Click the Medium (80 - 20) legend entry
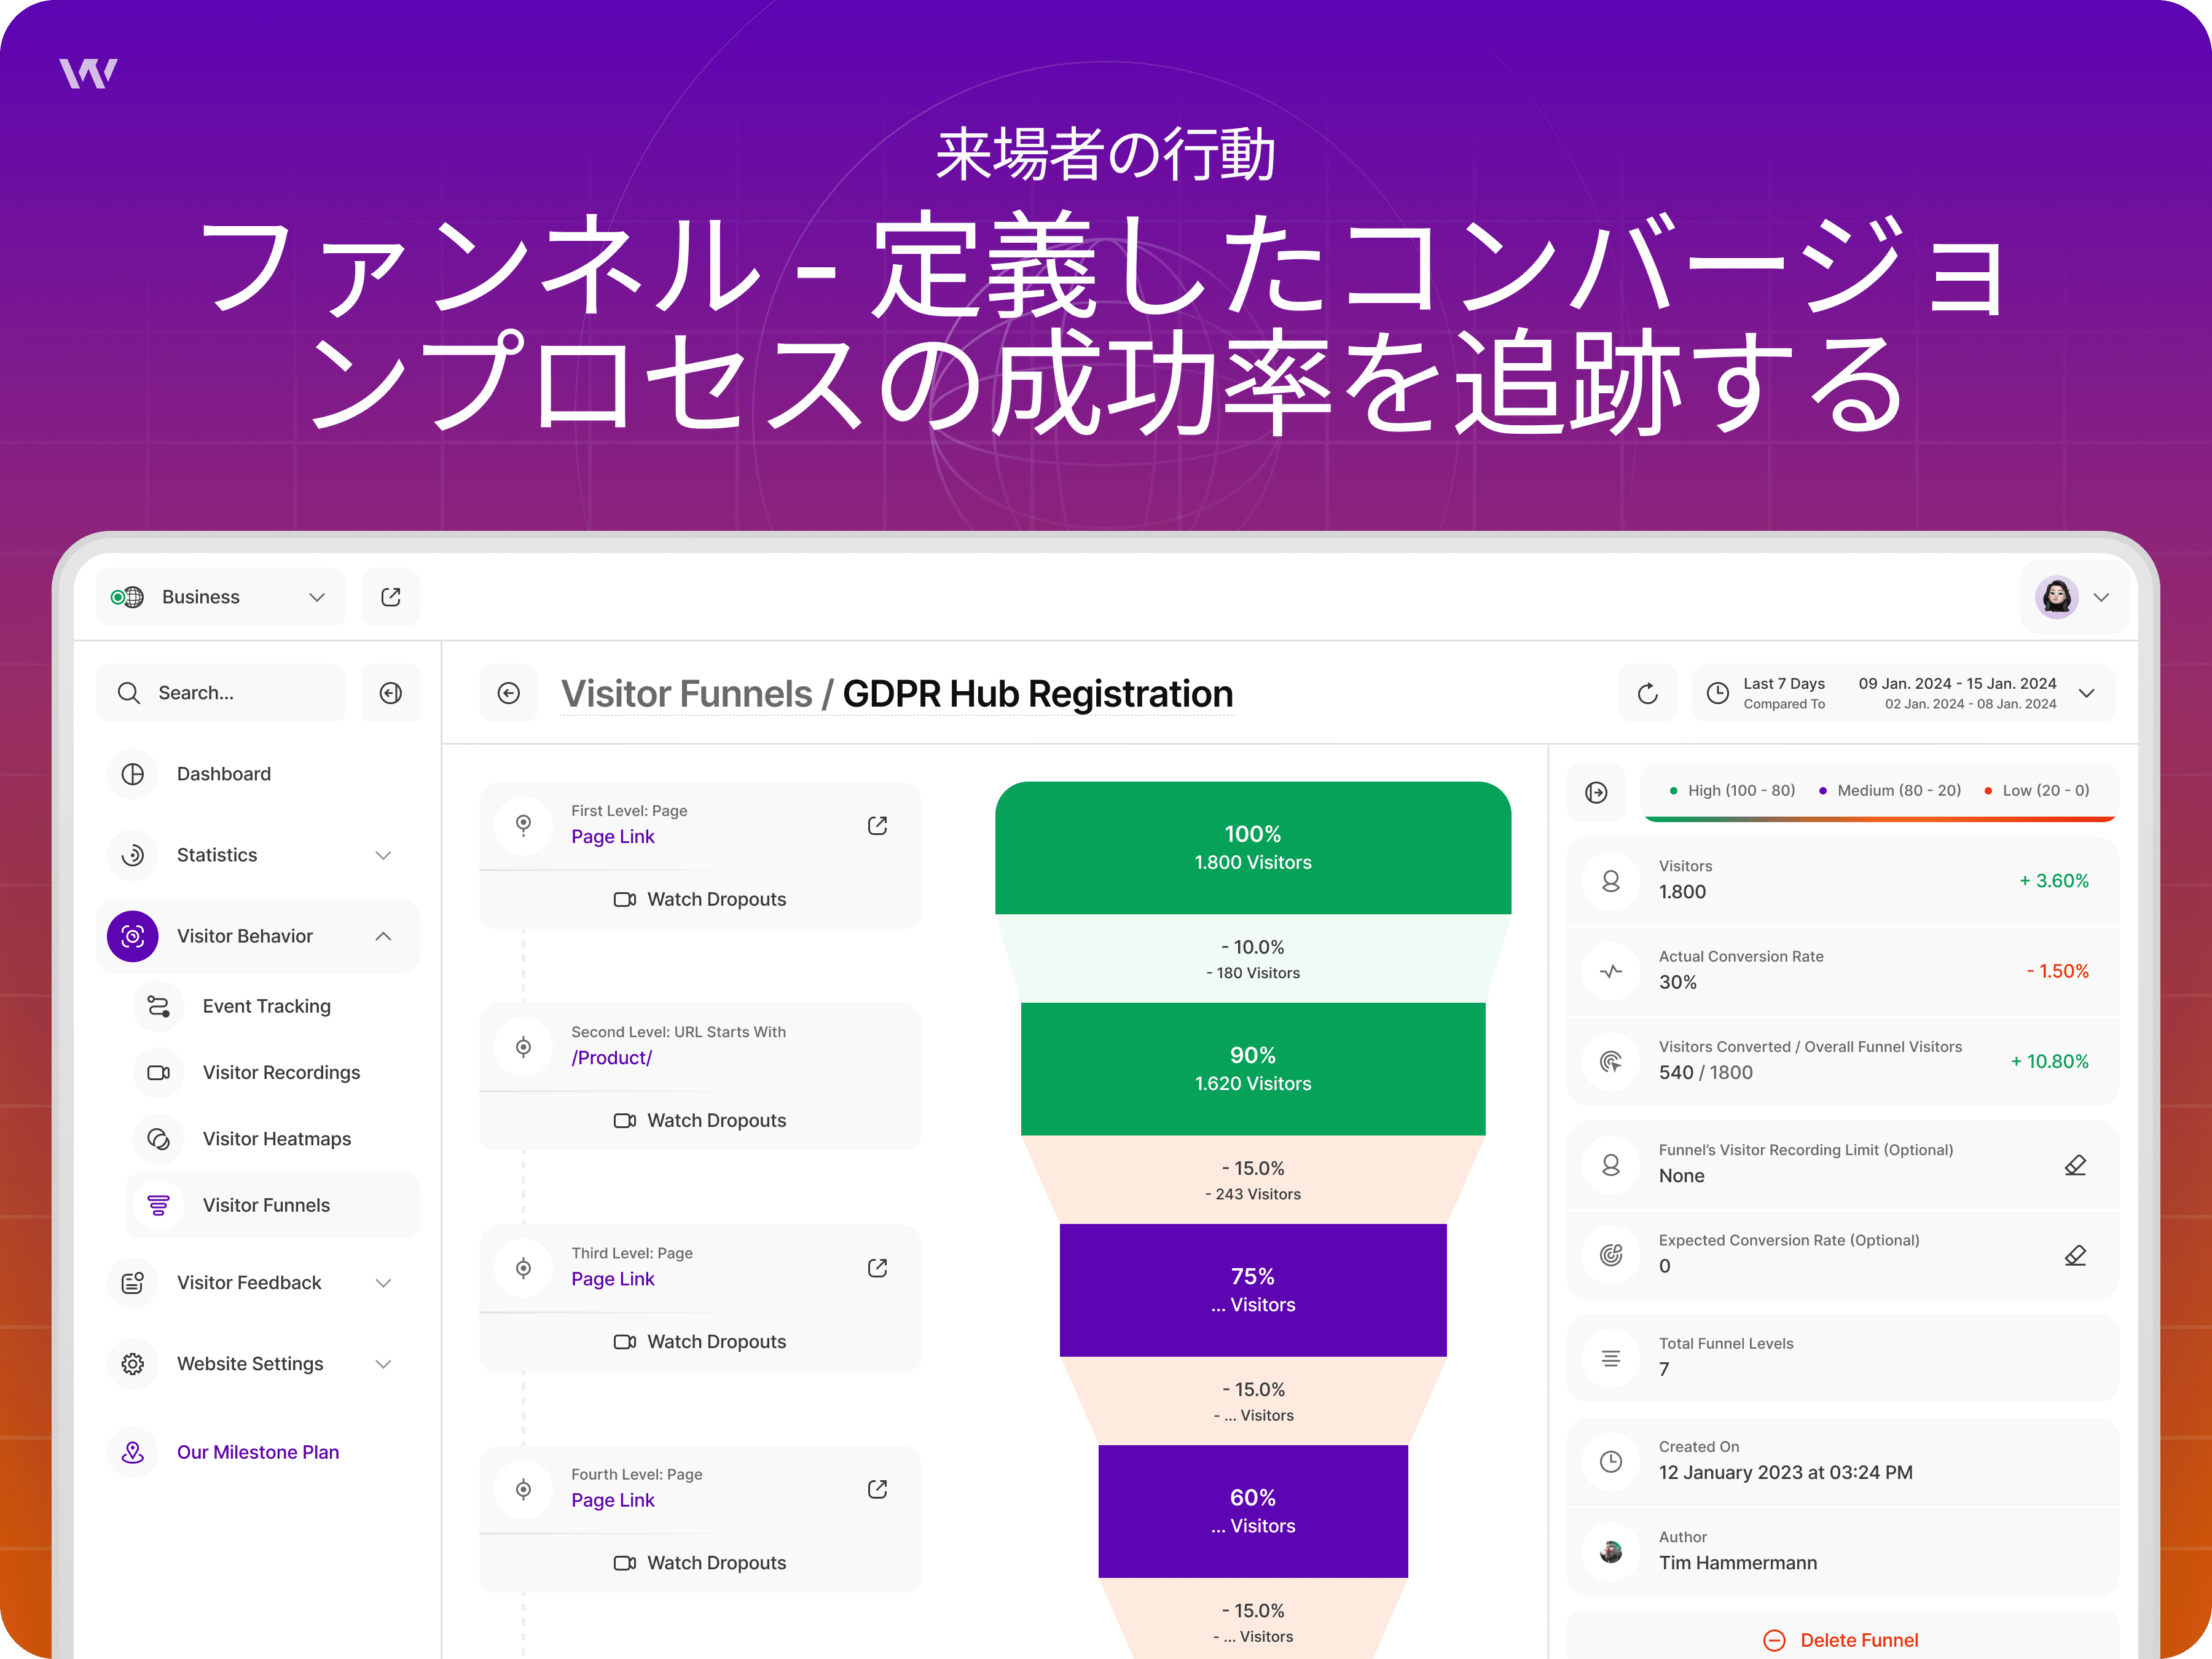 tap(1889, 790)
